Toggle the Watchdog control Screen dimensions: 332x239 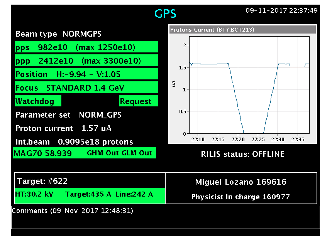(x=37, y=101)
